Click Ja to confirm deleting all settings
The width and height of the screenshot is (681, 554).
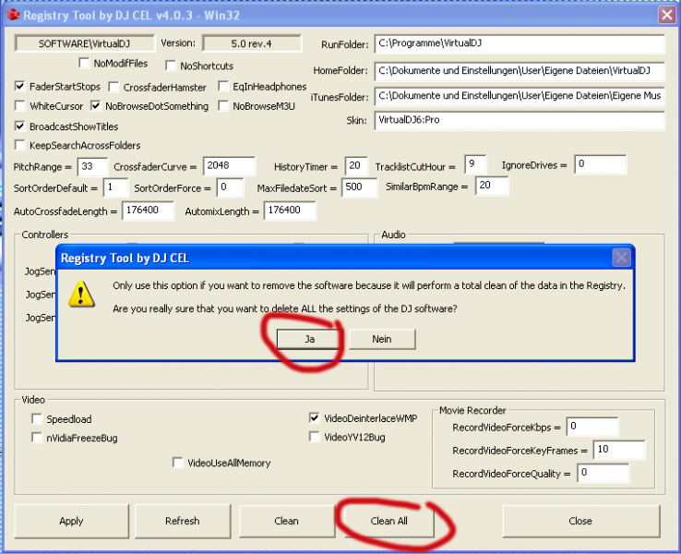point(309,339)
